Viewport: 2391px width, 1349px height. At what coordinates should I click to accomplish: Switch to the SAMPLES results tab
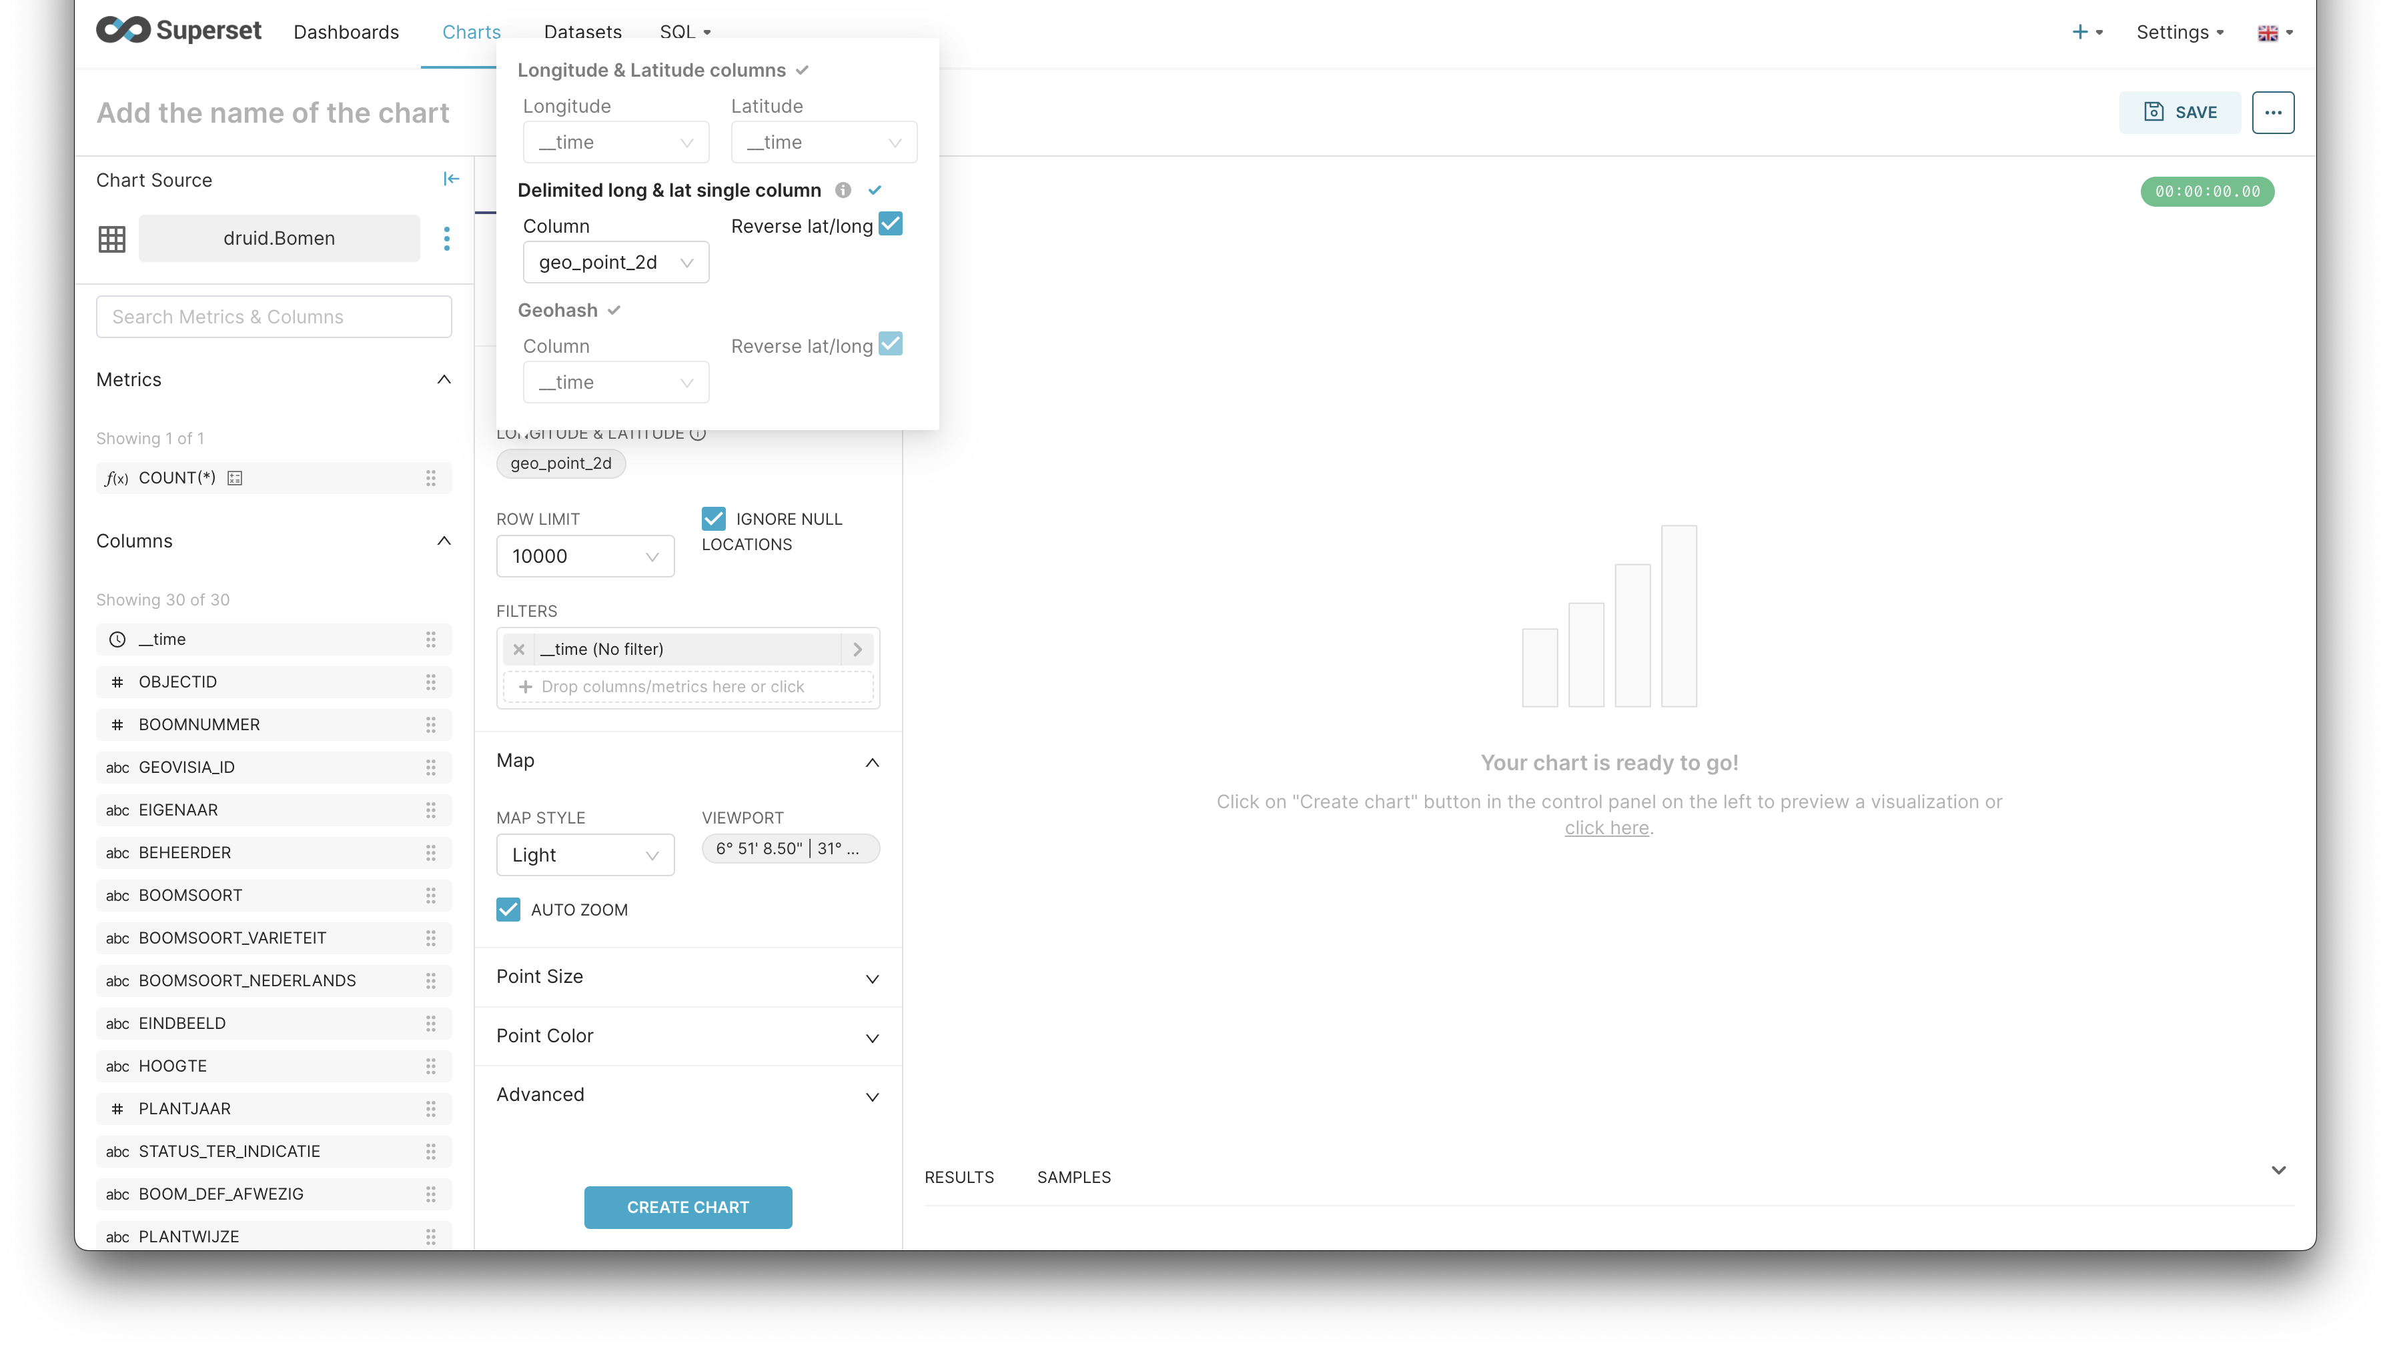(x=1074, y=1177)
